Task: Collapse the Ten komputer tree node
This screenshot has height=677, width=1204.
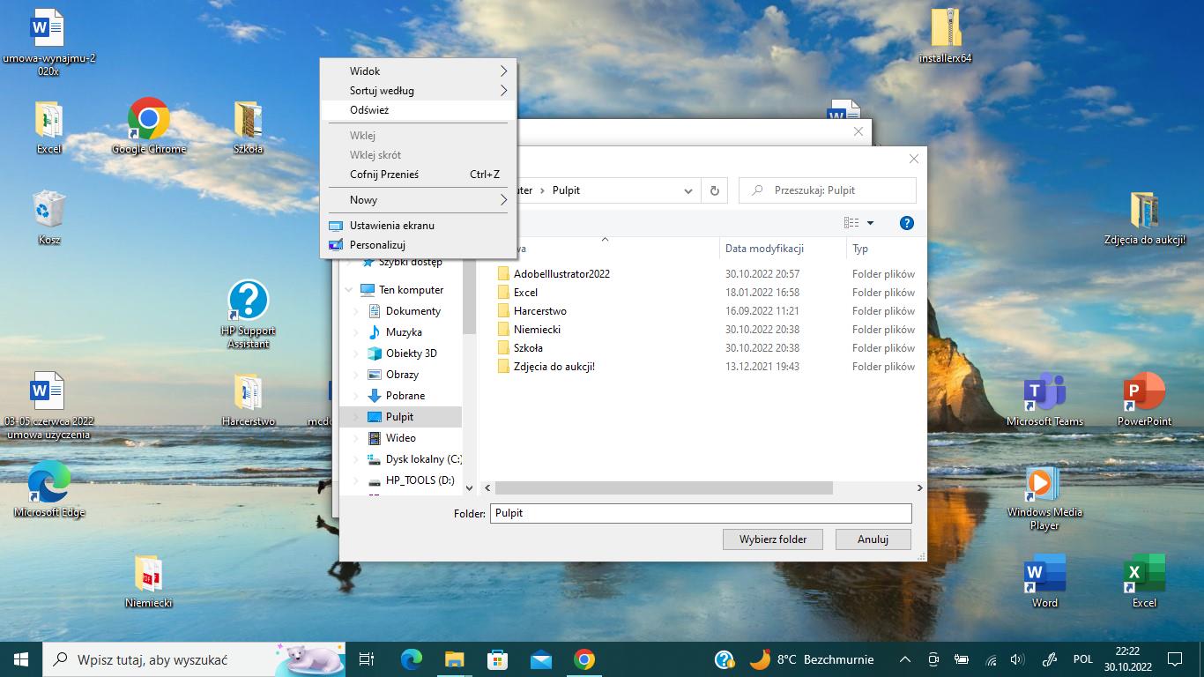Action: (x=349, y=290)
